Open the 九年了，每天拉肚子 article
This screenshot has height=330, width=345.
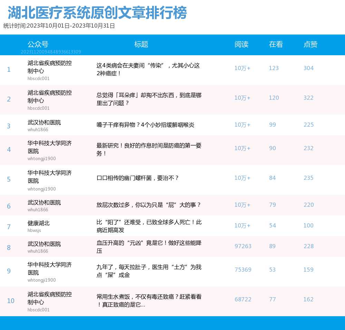click(x=149, y=271)
